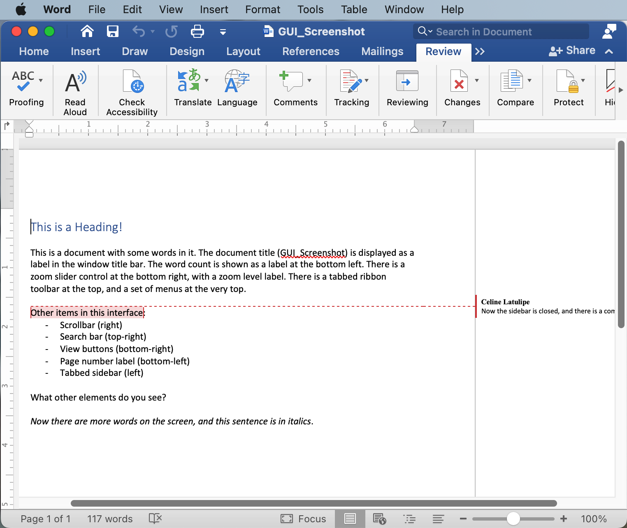Click the Read Aloud icon
Image resolution: width=627 pixels, height=528 pixels.
pos(75,82)
